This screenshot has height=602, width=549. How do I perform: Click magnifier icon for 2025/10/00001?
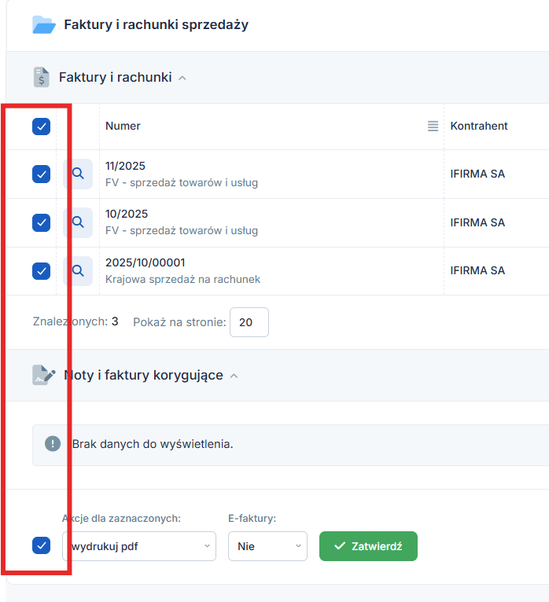(x=78, y=270)
